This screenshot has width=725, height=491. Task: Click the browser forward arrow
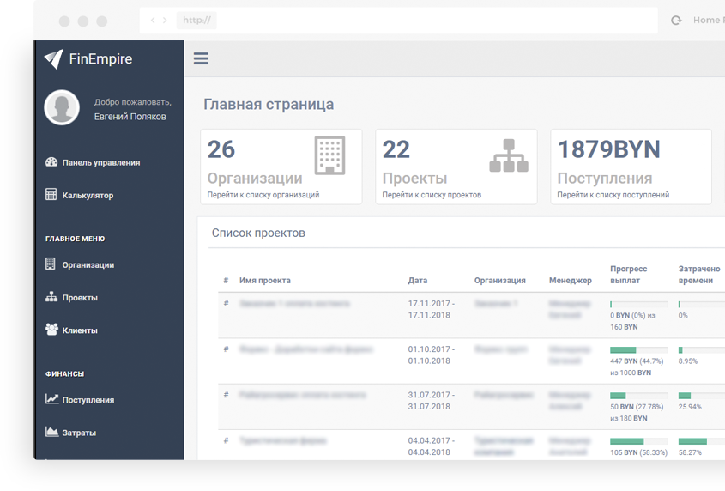(165, 20)
